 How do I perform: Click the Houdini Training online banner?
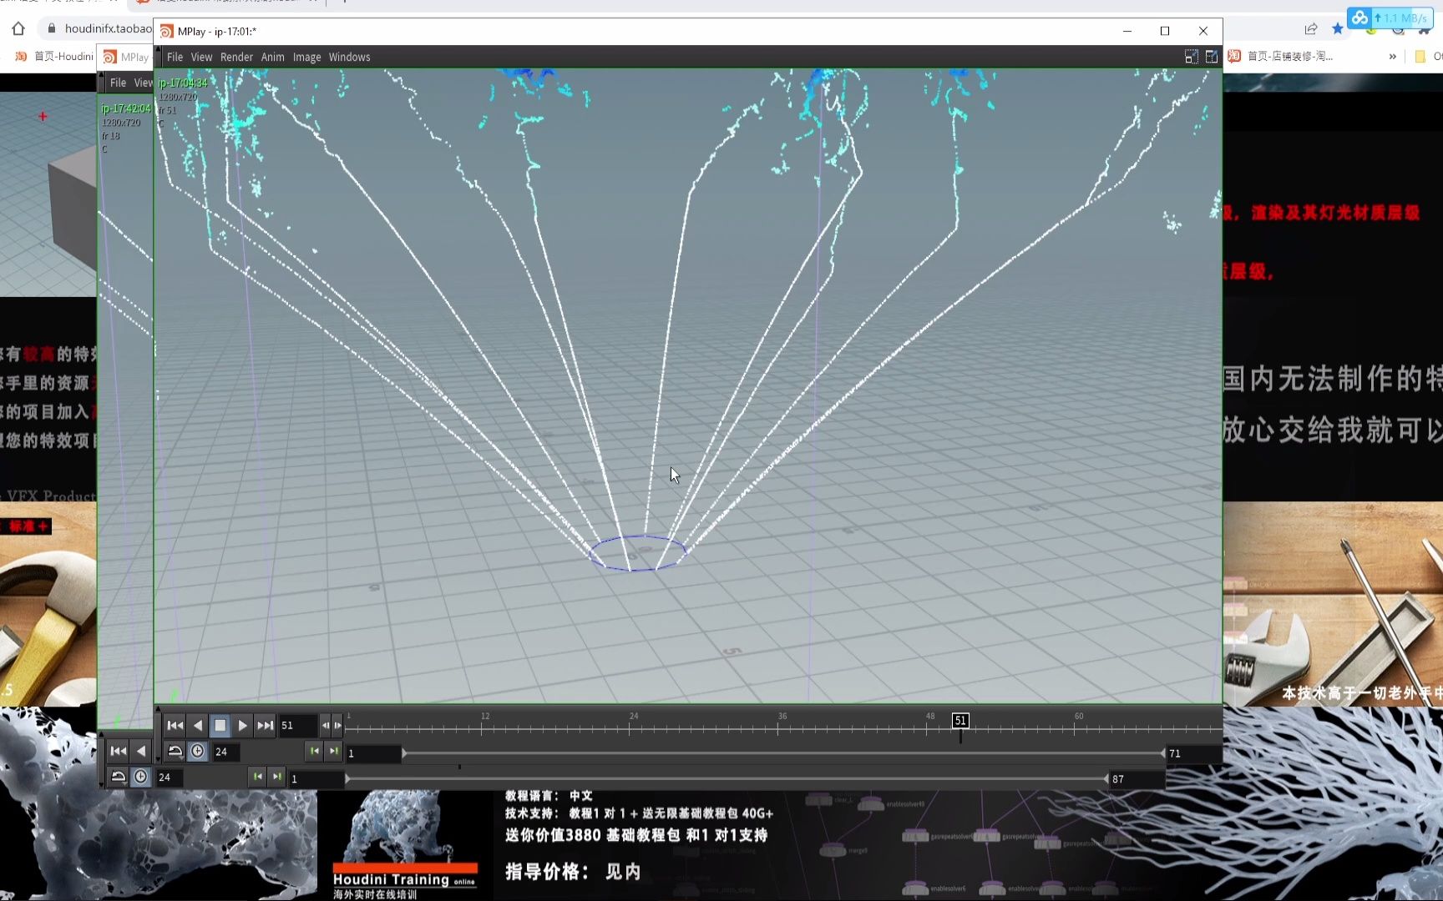point(405,882)
